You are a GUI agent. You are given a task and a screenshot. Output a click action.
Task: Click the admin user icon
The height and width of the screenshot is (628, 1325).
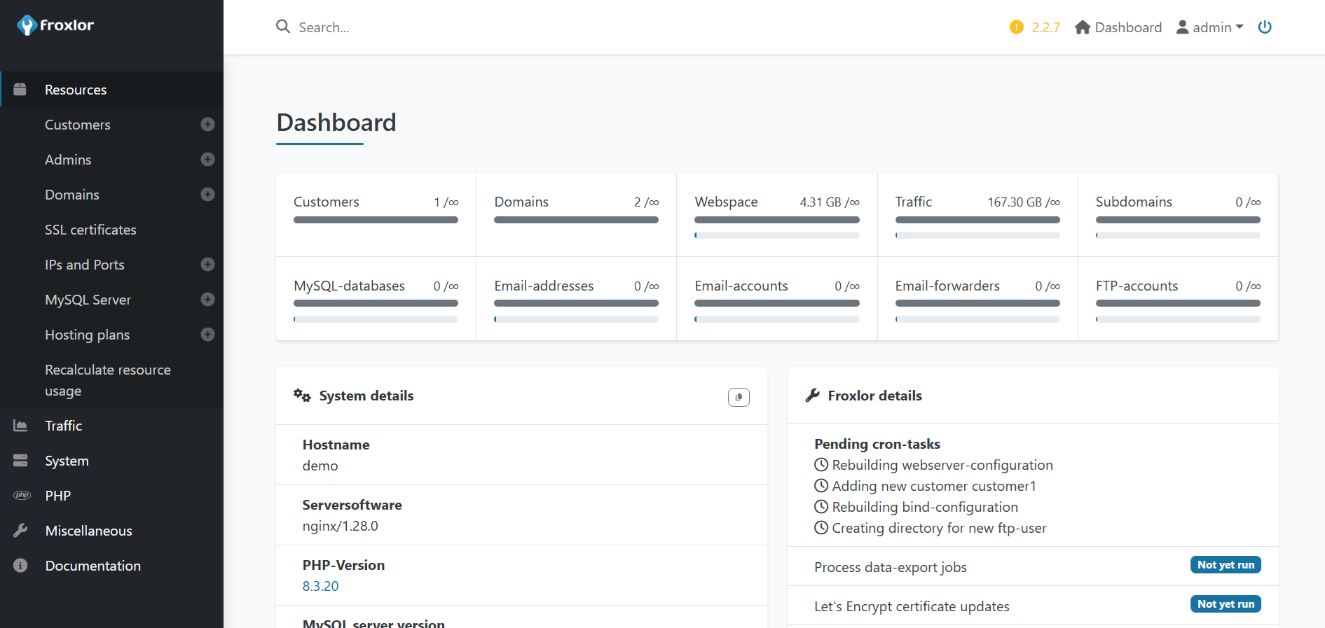(x=1183, y=27)
